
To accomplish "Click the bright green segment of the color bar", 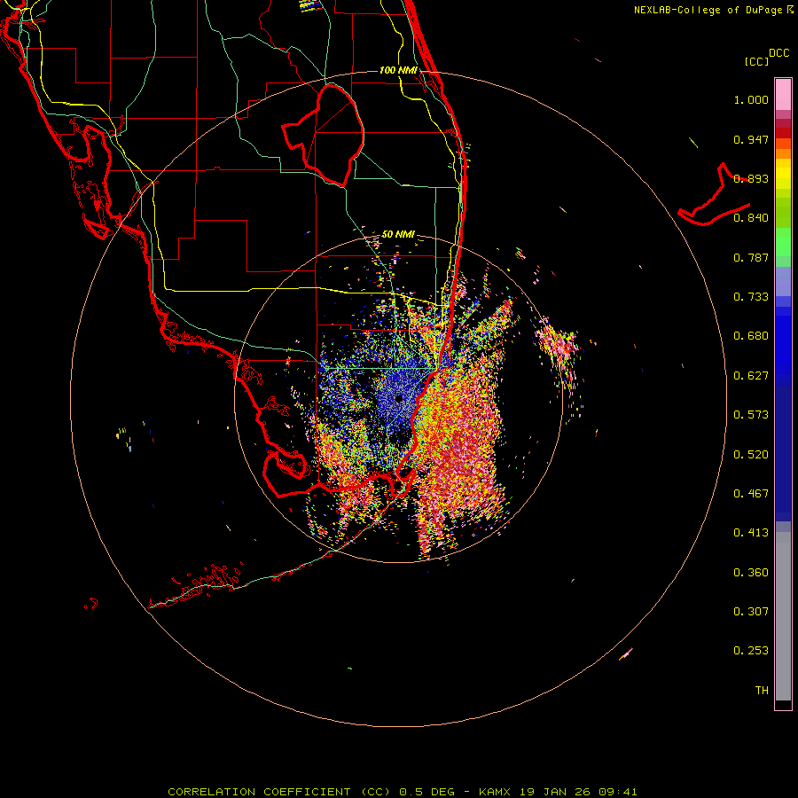I will (783, 242).
